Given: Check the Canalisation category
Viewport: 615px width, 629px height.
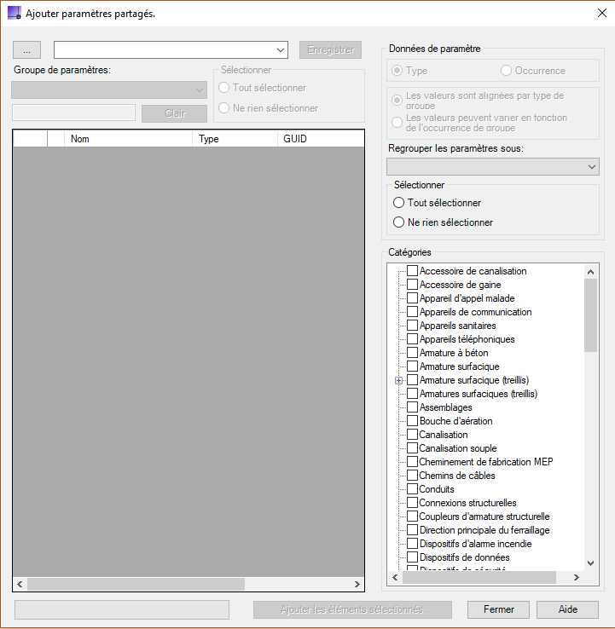Looking at the screenshot, I should tap(412, 435).
